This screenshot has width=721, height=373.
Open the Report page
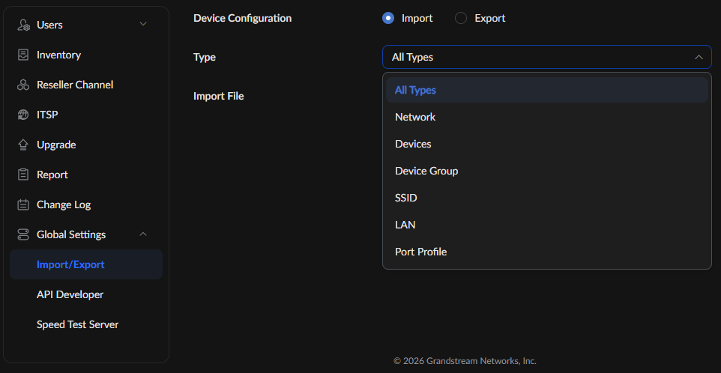[86, 175]
